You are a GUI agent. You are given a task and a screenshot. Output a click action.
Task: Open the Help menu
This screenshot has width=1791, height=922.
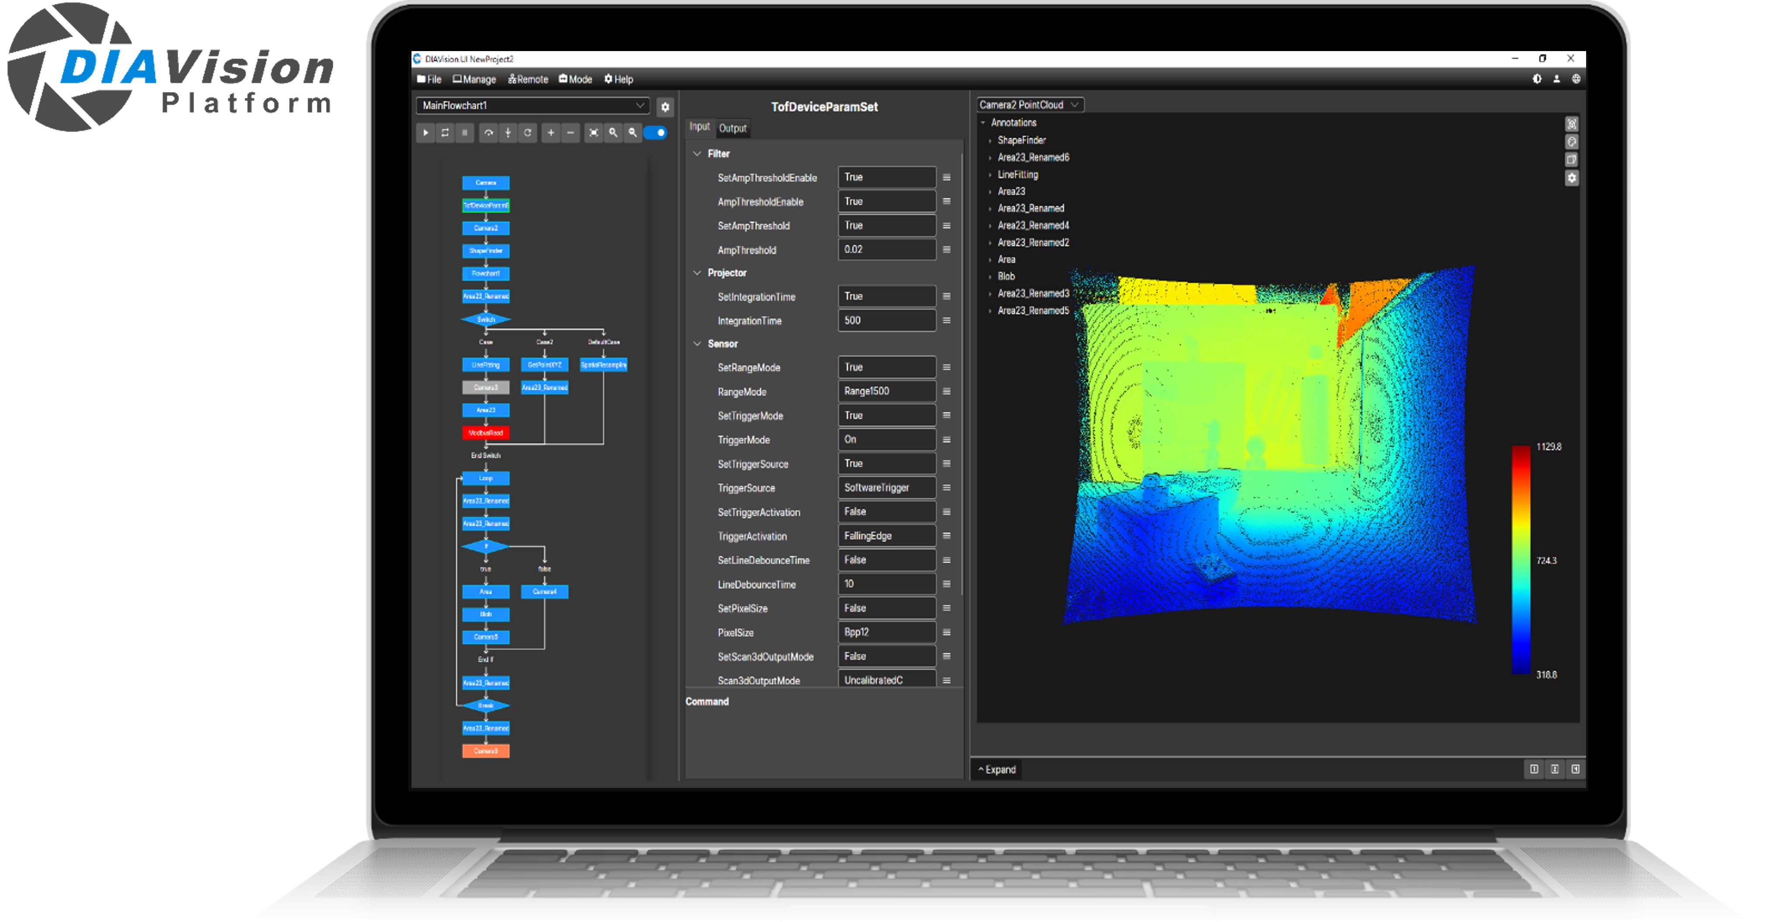[x=619, y=79]
